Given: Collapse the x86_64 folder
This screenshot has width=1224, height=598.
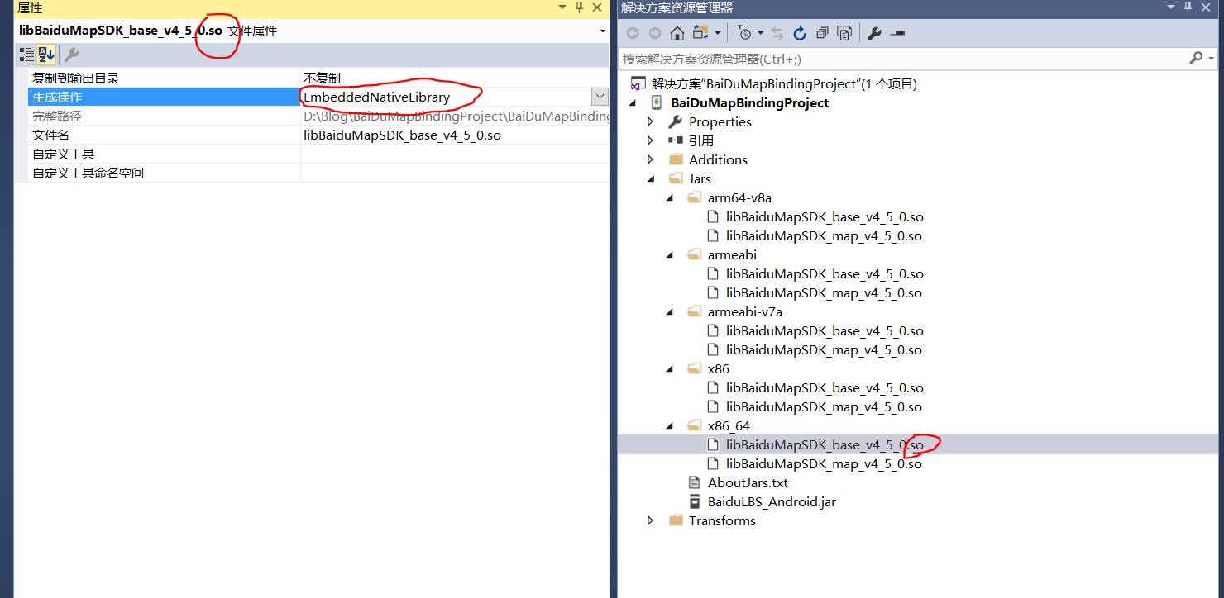Looking at the screenshot, I should click(670, 425).
